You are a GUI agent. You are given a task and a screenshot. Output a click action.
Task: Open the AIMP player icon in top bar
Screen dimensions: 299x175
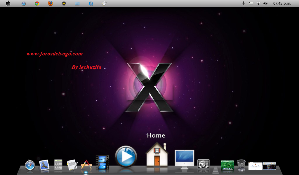point(64,3)
